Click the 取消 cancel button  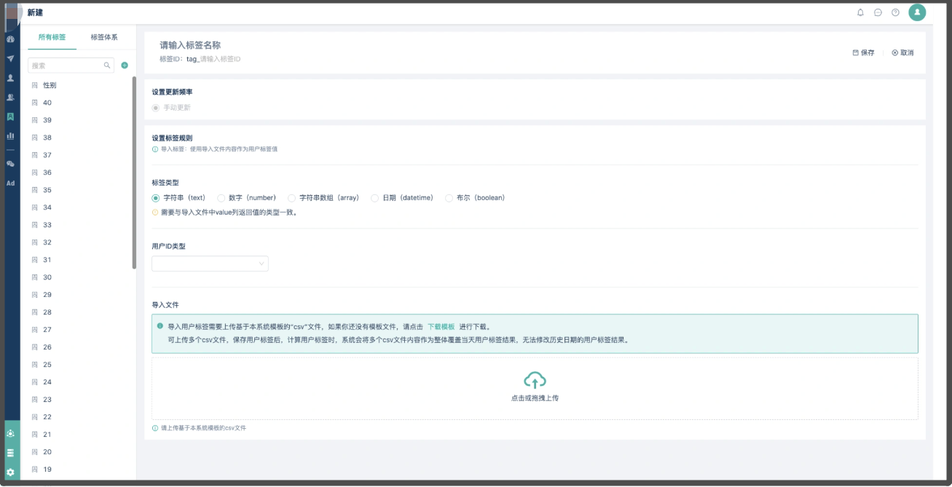tap(902, 53)
